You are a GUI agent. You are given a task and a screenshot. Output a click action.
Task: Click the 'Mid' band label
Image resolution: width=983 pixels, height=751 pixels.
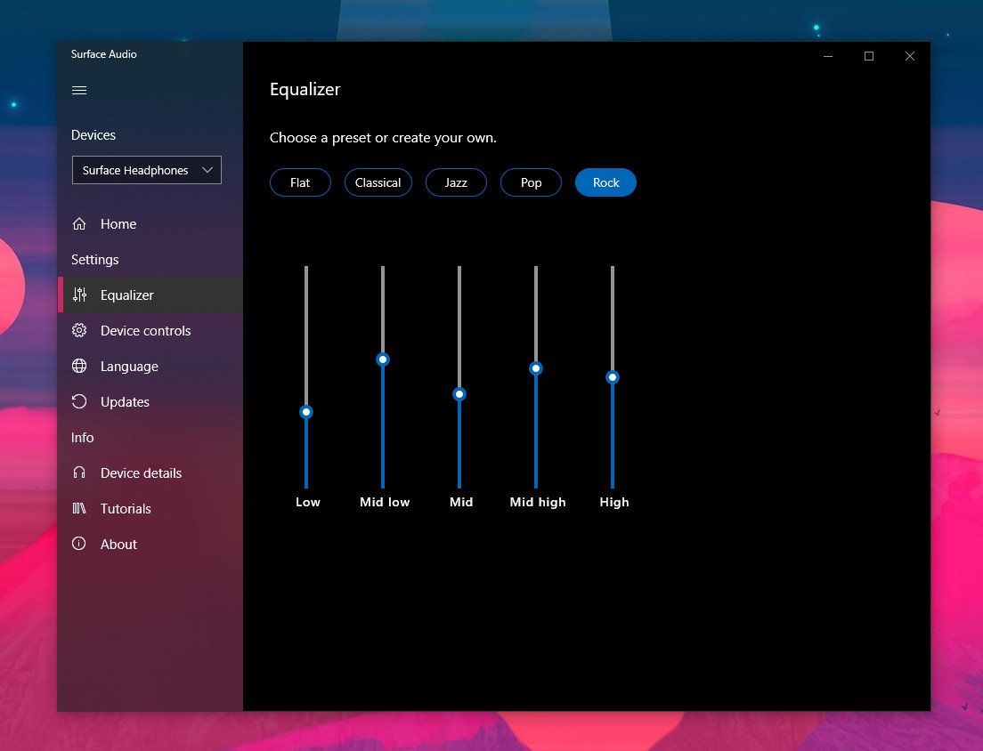coord(461,502)
